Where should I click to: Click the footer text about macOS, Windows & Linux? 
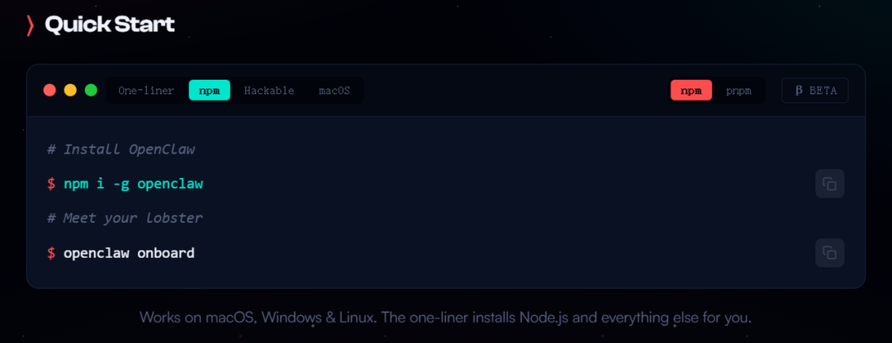point(445,317)
